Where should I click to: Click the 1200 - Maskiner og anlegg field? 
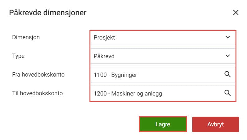(163, 93)
